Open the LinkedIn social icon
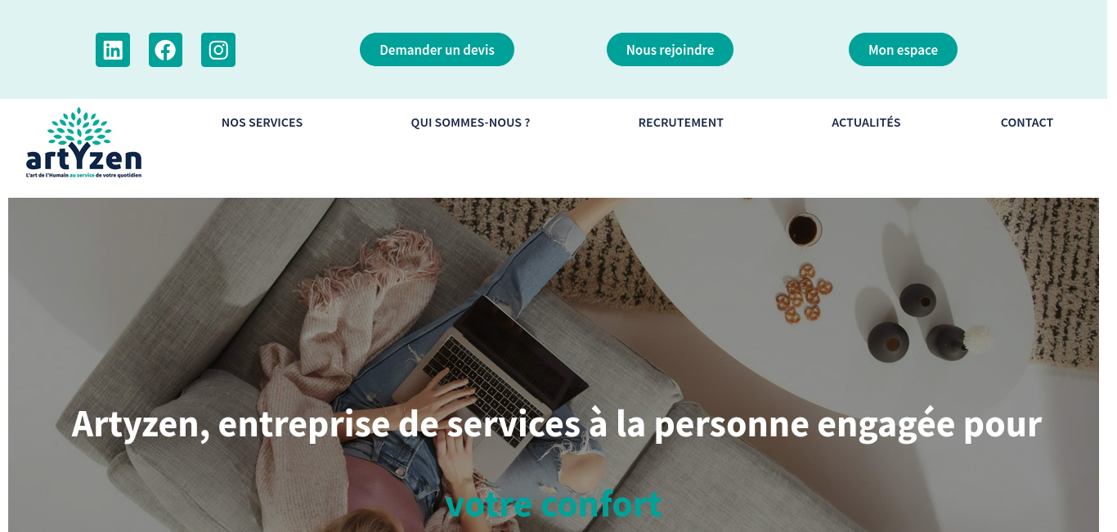The width and height of the screenshot is (1117, 532). tap(113, 50)
